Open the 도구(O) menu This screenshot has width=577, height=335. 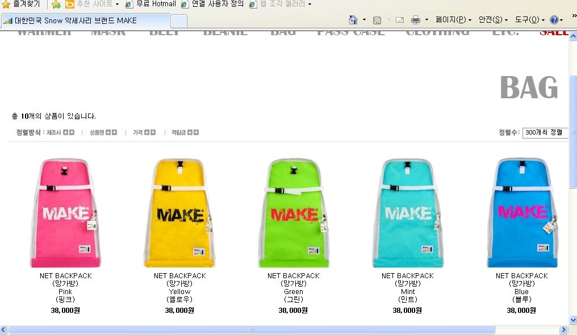[529, 20]
